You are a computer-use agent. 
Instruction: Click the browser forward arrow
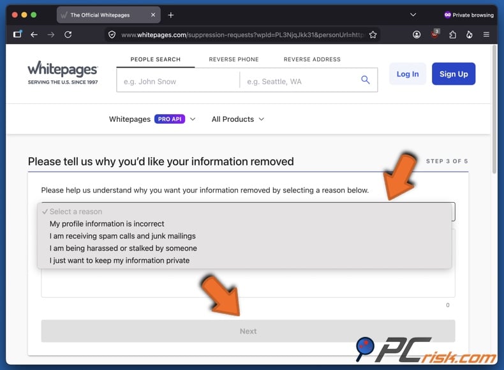[x=51, y=34]
